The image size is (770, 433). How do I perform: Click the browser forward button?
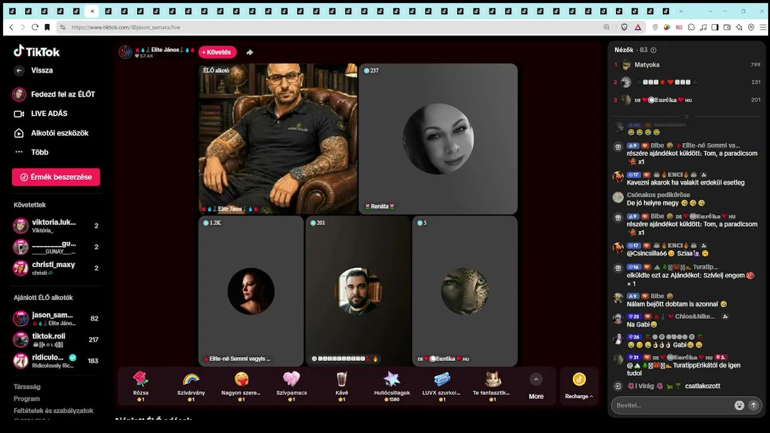pos(23,27)
